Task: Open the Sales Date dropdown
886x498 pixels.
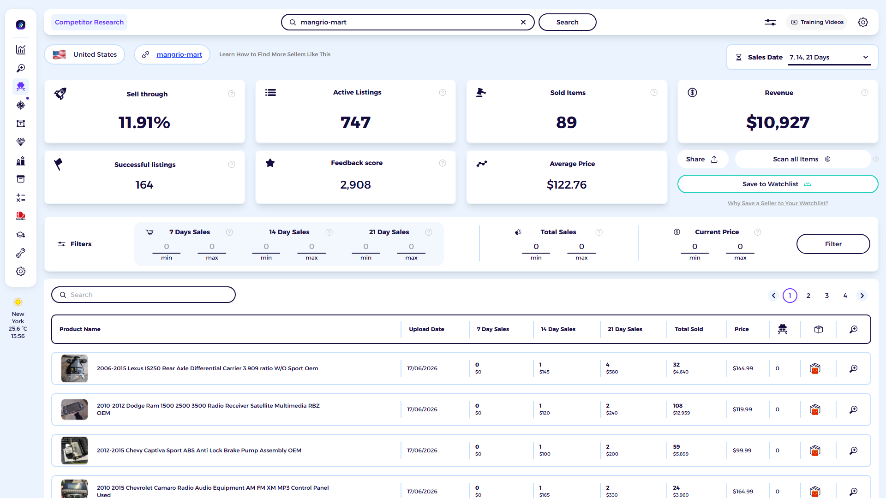Action: click(x=829, y=58)
